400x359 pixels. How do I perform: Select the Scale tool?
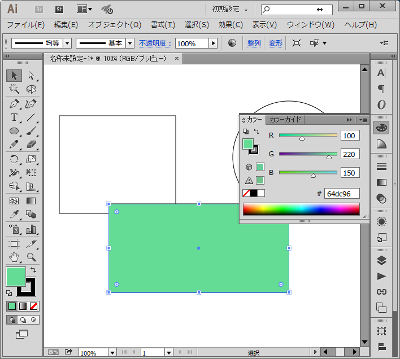[x=31, y=159]
